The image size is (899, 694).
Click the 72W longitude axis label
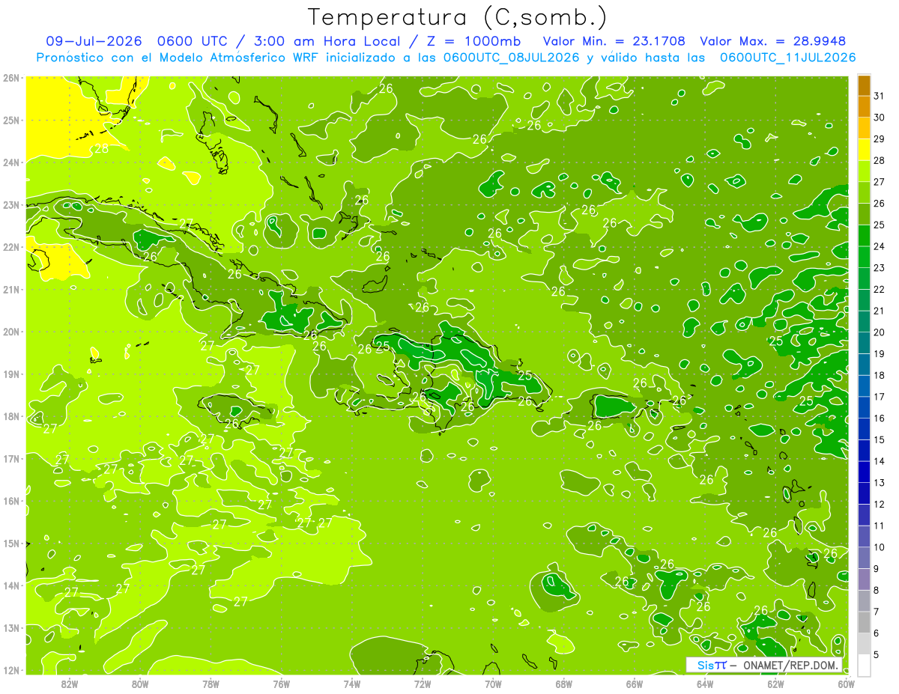click(423, 684)
